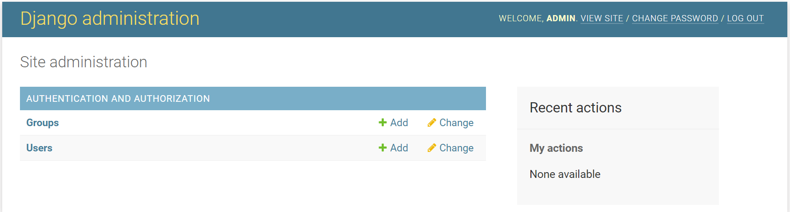The height and width of the screenshot is (212, 790).
Task: Click the ADMIN username in welcome message
Action: pos(561,19)
